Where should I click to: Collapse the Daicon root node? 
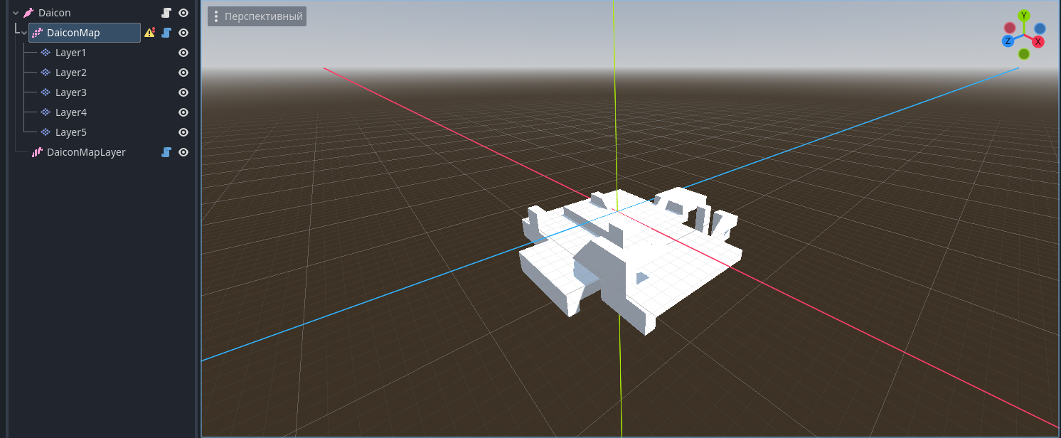[16, 13]
